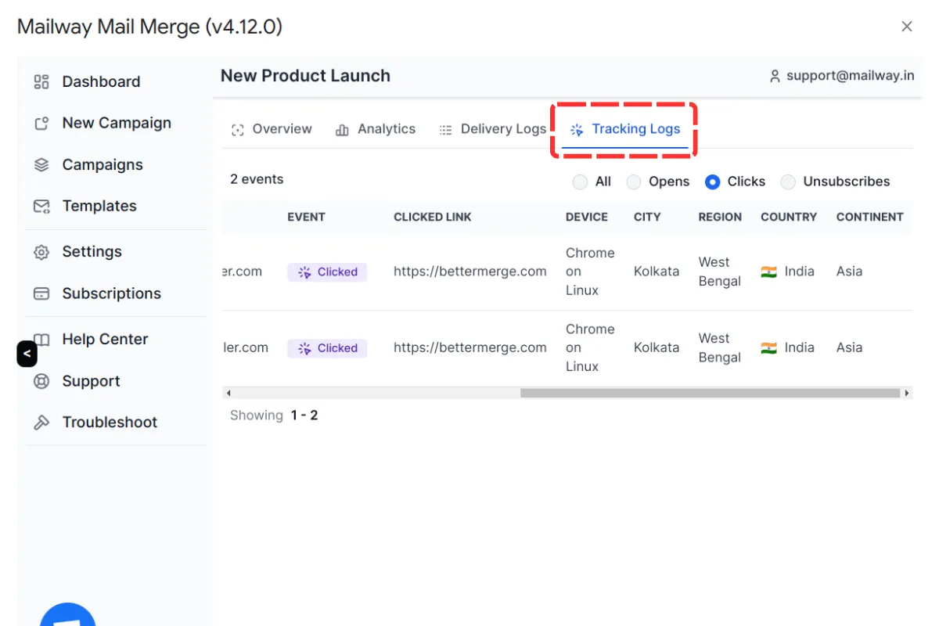Click the Support headset icon
The width and height of the screenshot is (939, 626).
(x=41, y=381)
